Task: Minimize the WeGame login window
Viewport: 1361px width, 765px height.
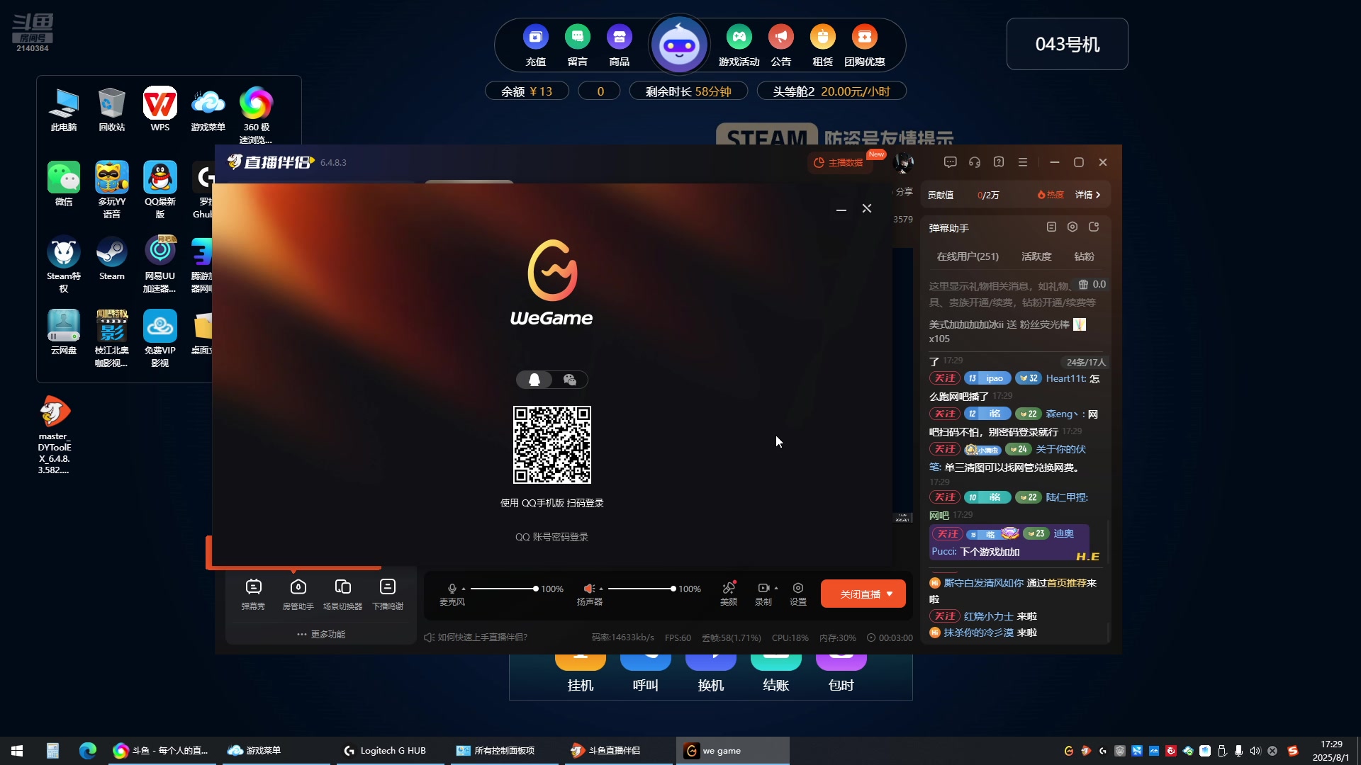Action: [x=841, y=209]
